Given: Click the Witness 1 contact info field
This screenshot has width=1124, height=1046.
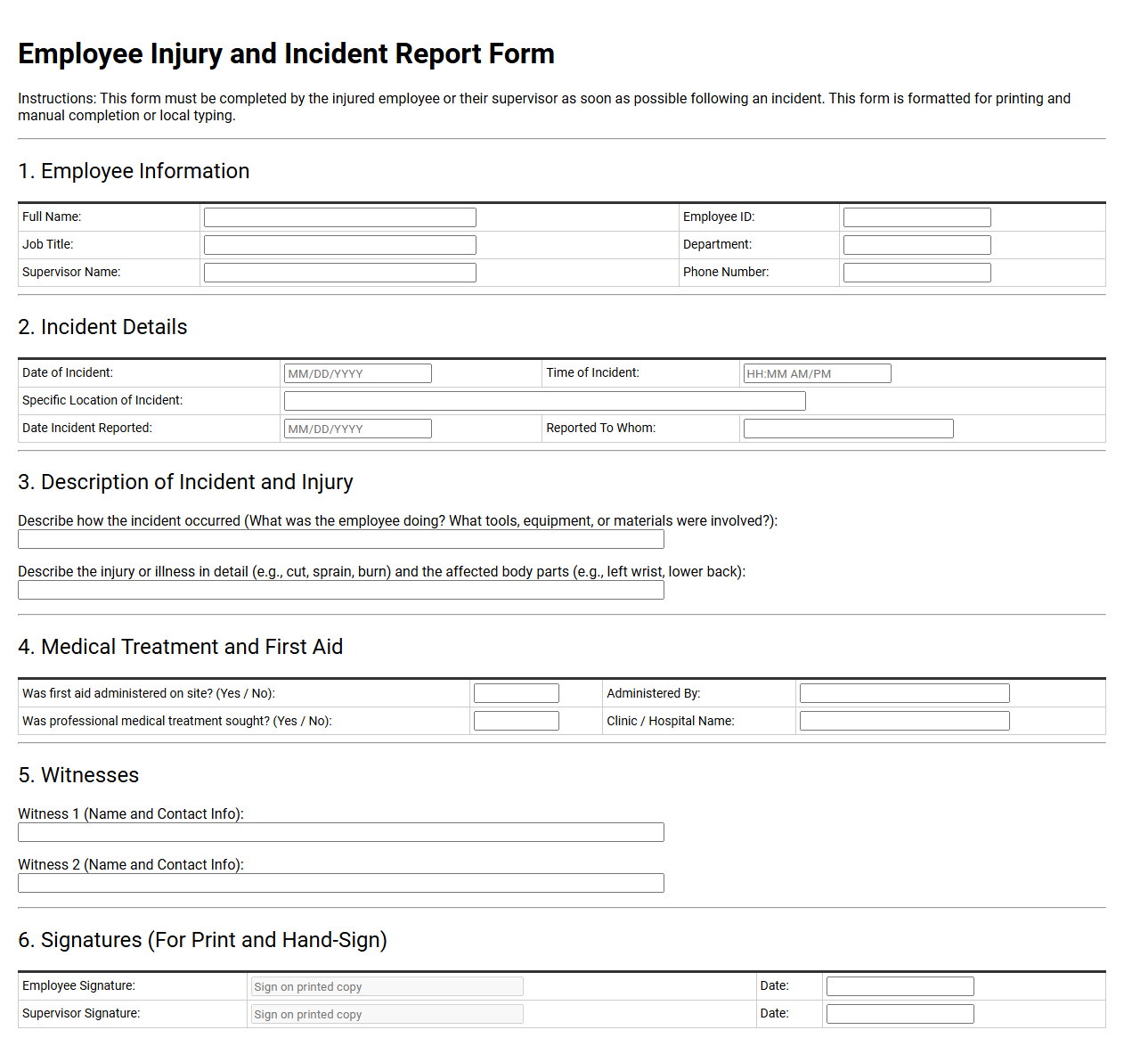Looking at the screenshot, I should coord(341,832).
